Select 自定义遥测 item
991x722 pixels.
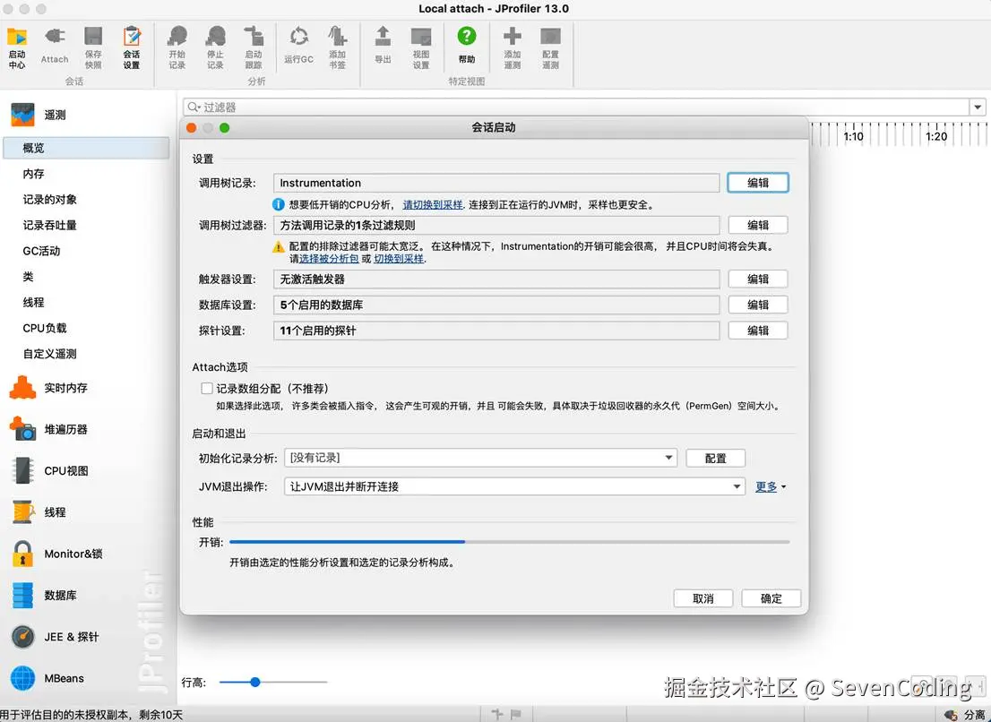(x=50, y=354)
